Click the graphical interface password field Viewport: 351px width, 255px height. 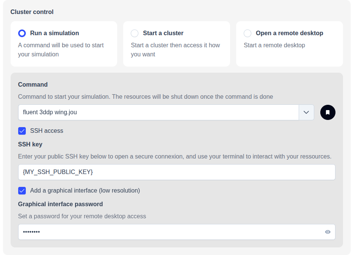point(177,232)
